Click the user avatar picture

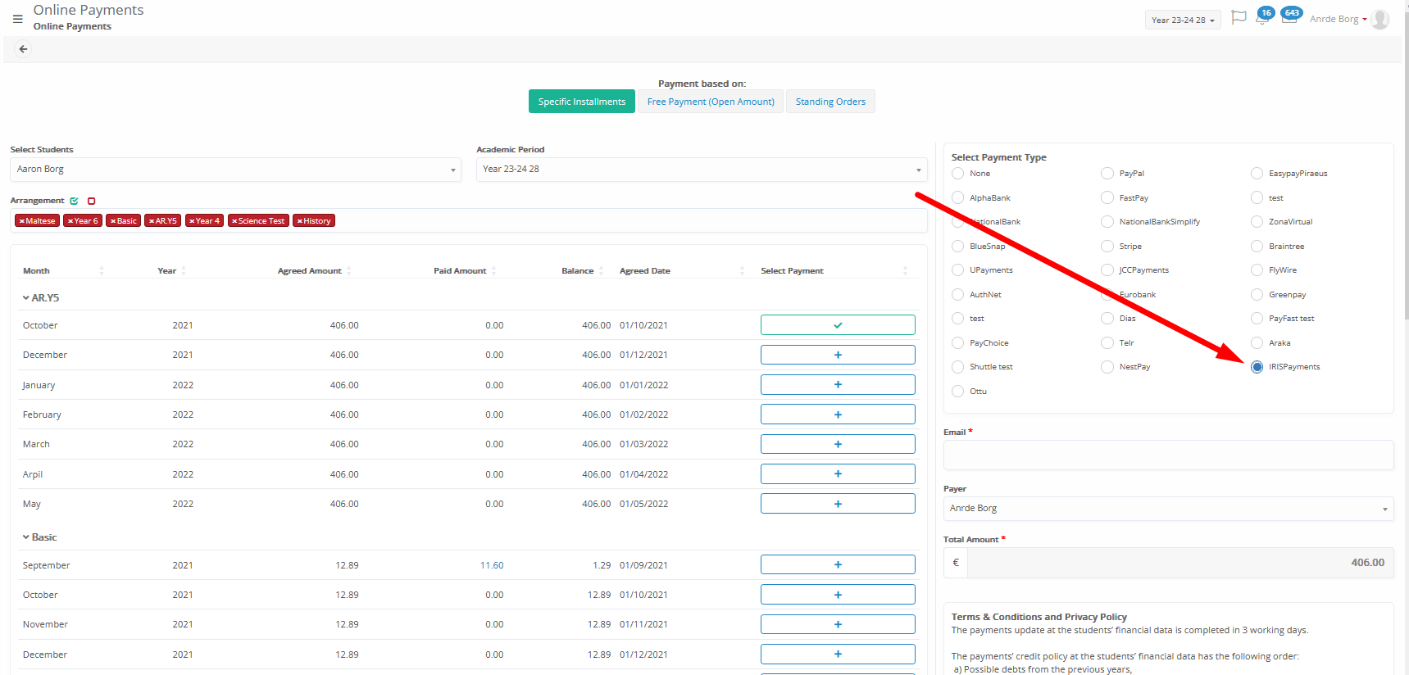pyautogui.click(x=1380, y=19)
